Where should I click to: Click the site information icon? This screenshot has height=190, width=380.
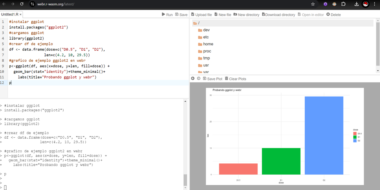(x=32, y=4)
